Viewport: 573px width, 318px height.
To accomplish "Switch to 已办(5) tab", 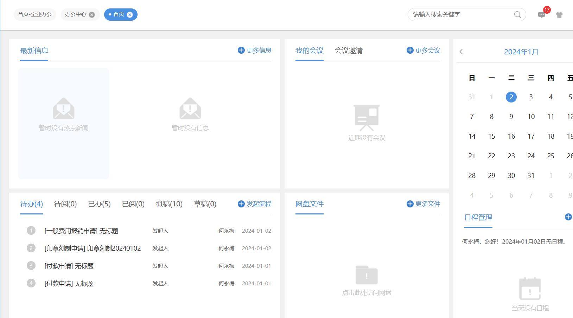I will pyautogui.click(x=99, y=204).
